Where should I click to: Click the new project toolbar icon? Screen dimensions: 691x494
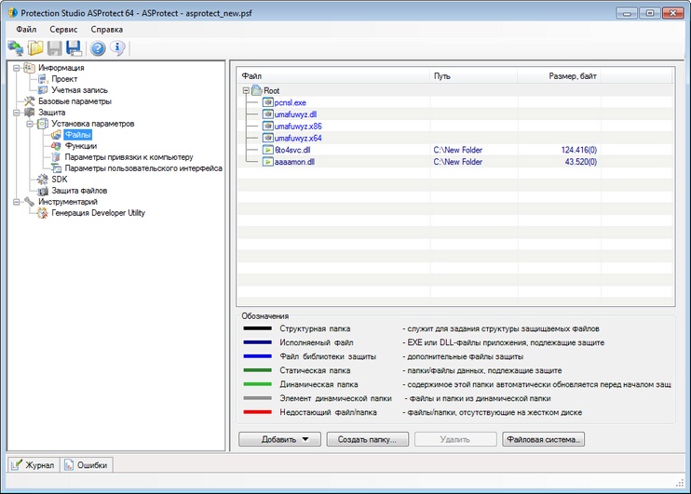click(x=16, y=47)
